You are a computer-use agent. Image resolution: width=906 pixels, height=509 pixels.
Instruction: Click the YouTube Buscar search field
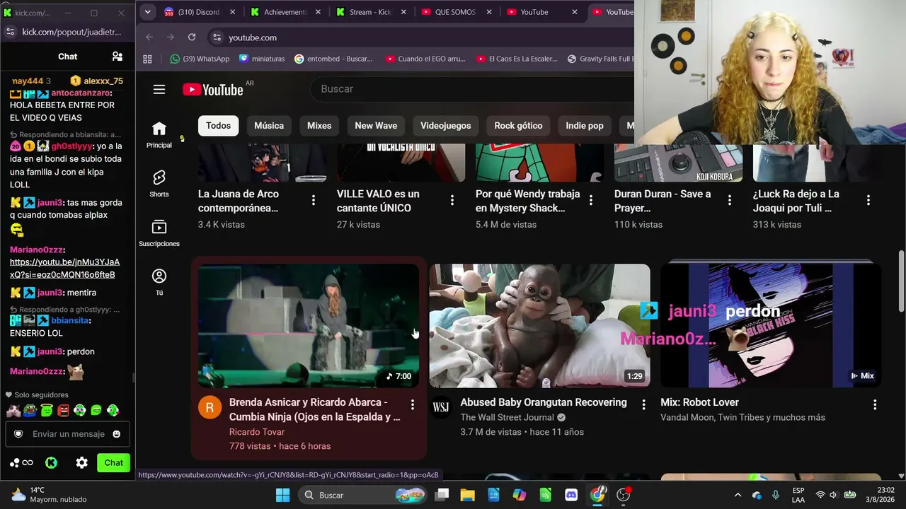coord(472,89)
